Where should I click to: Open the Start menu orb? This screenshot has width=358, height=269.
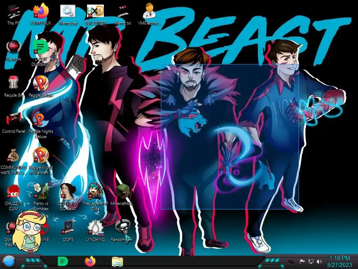click(9, 262)
